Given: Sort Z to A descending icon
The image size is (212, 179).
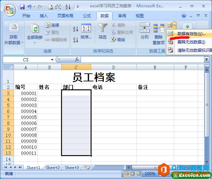Looking at the screenshot, I should 76,40.
